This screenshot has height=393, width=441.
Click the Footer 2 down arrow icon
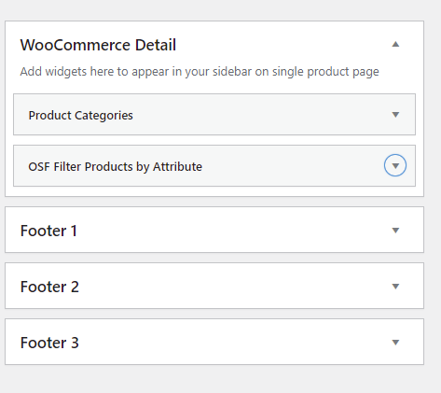coord(395,287)
